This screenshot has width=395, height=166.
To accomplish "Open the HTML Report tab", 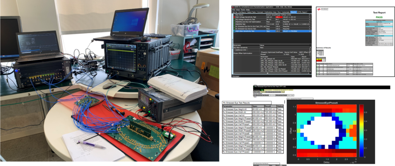I will [x=302, y=12].
